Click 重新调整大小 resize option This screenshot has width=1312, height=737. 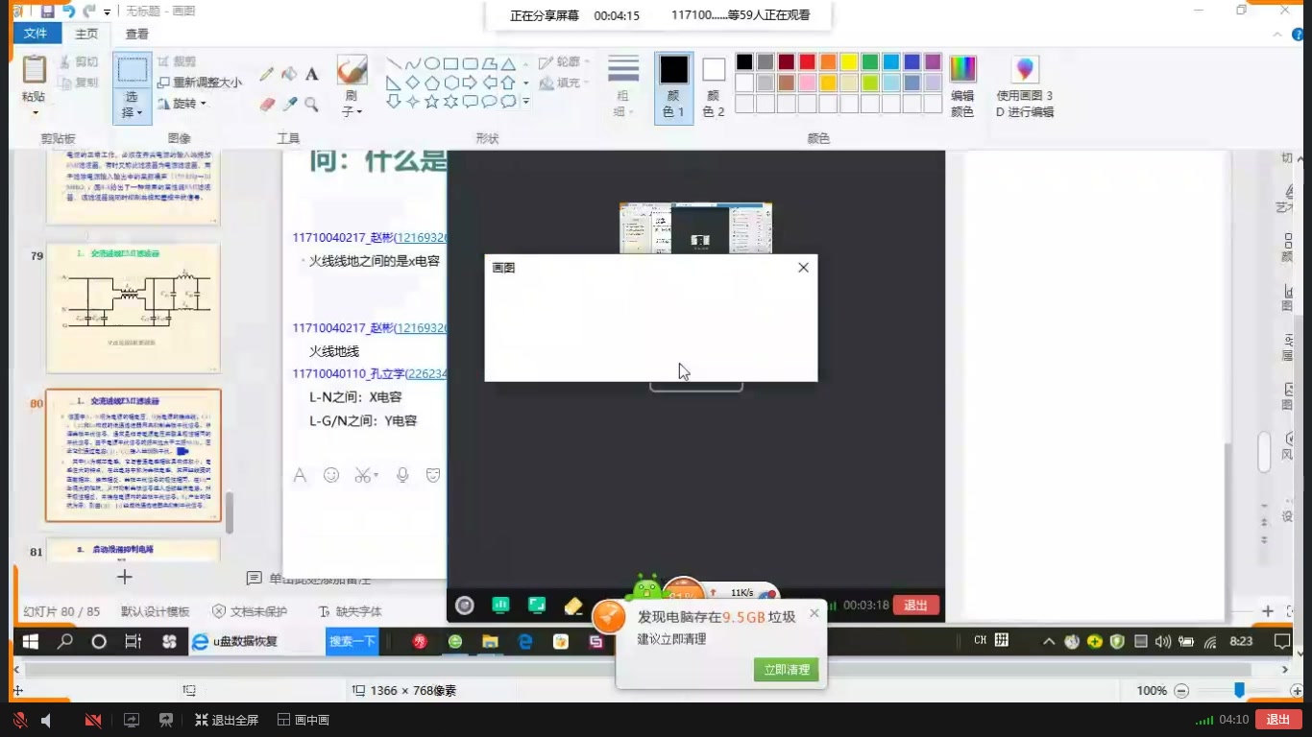[x=200, y=83]
